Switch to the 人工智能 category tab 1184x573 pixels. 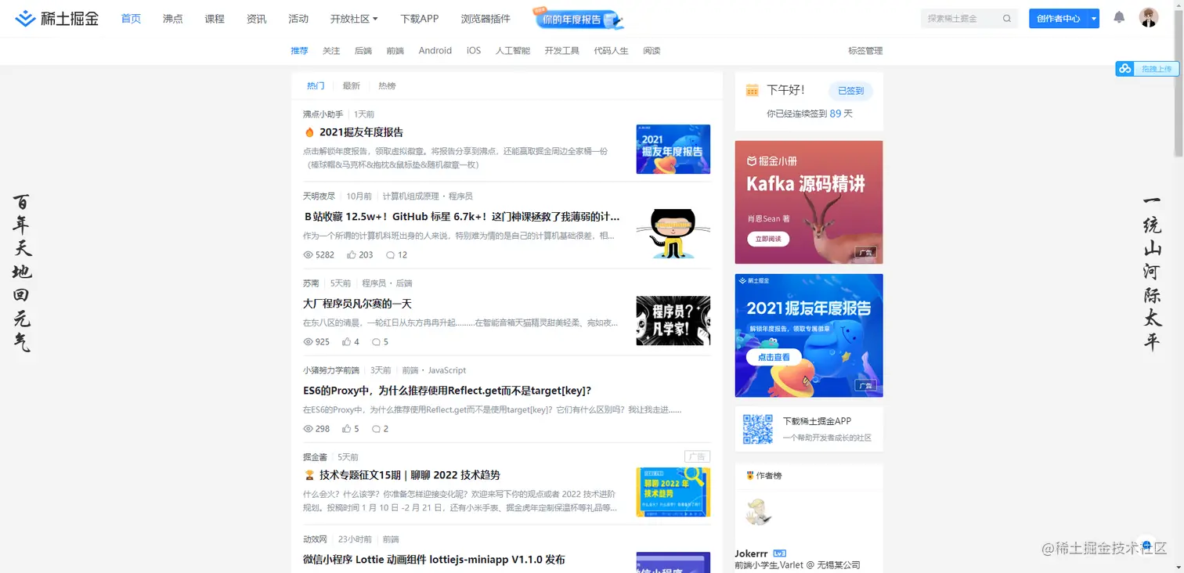pyautogui.click(x=513, y=51)
